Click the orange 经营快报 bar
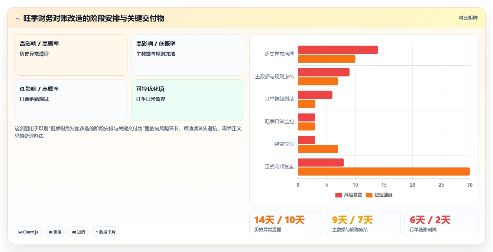 [318, 149]
